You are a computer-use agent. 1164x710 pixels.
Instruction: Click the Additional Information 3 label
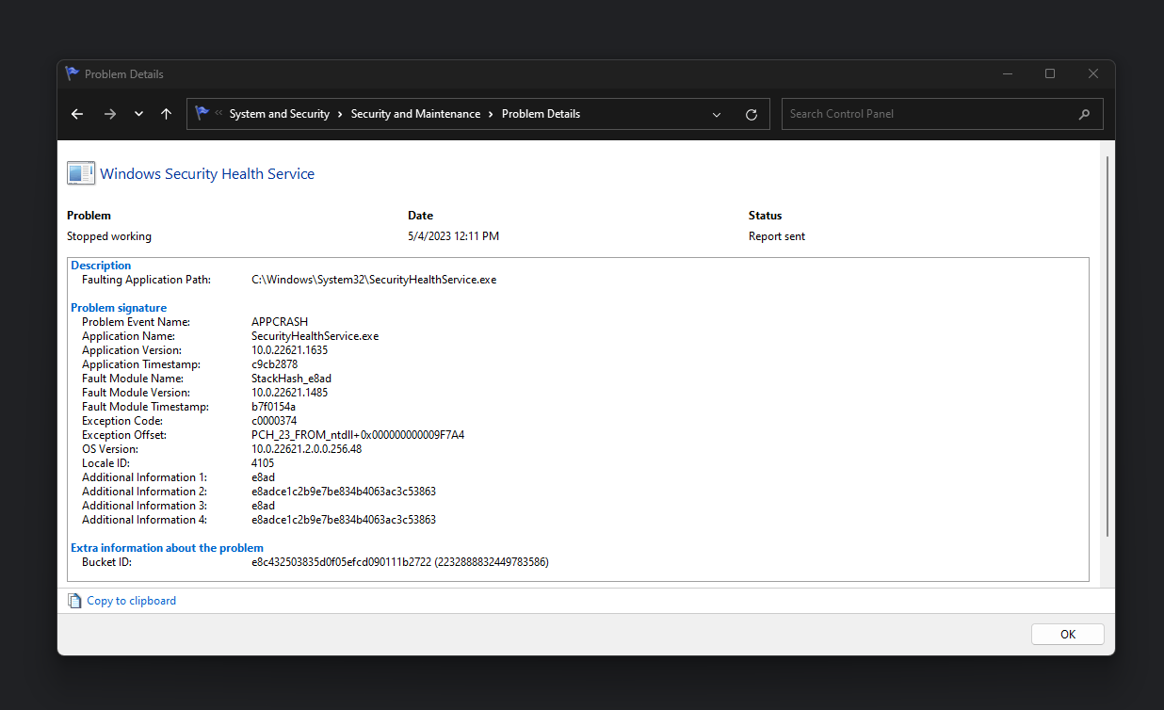point(144,506)
